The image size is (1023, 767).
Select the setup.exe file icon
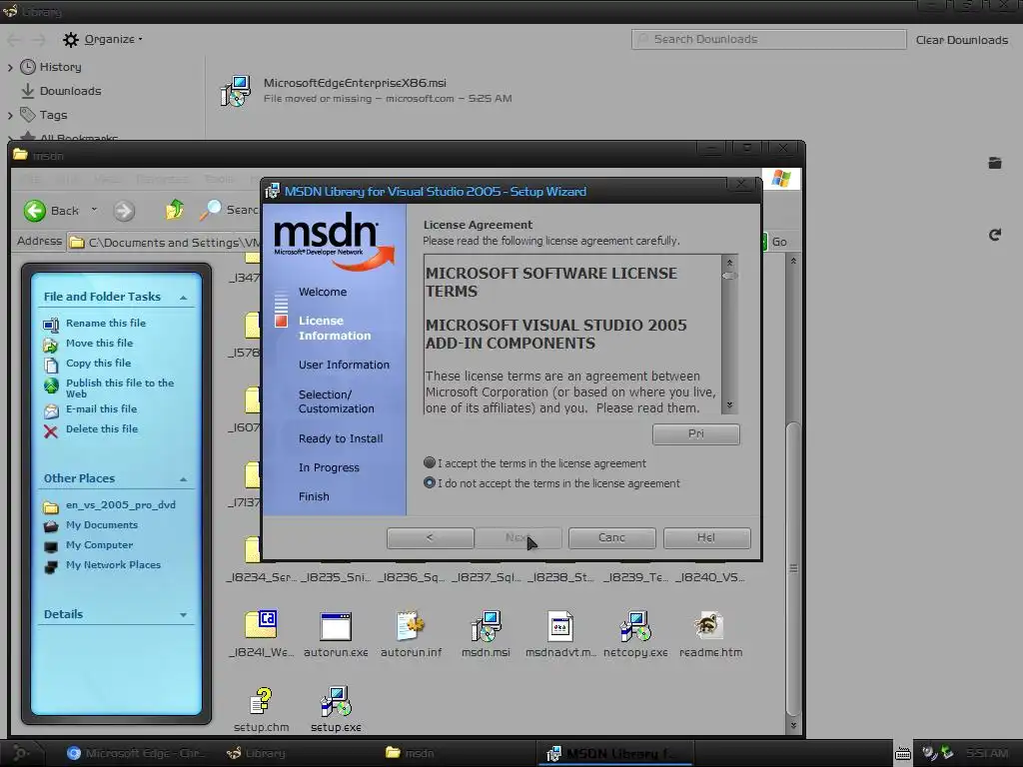(336, 701)
